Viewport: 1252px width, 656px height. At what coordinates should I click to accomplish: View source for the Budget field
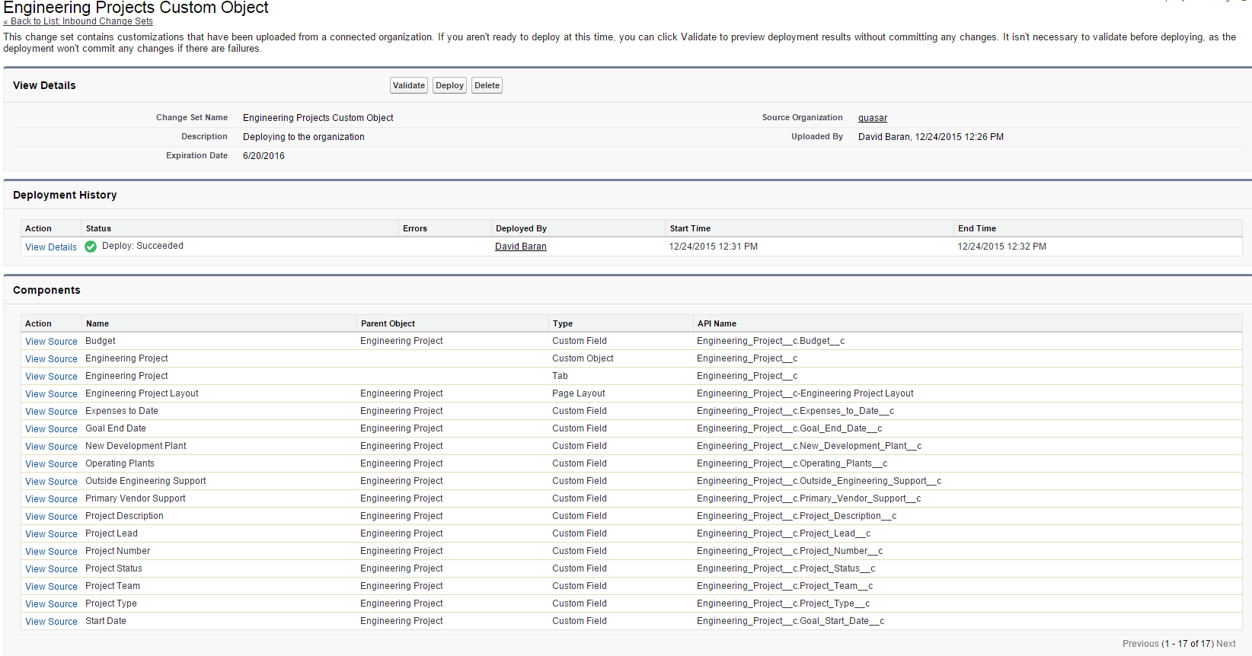(51, 342)
